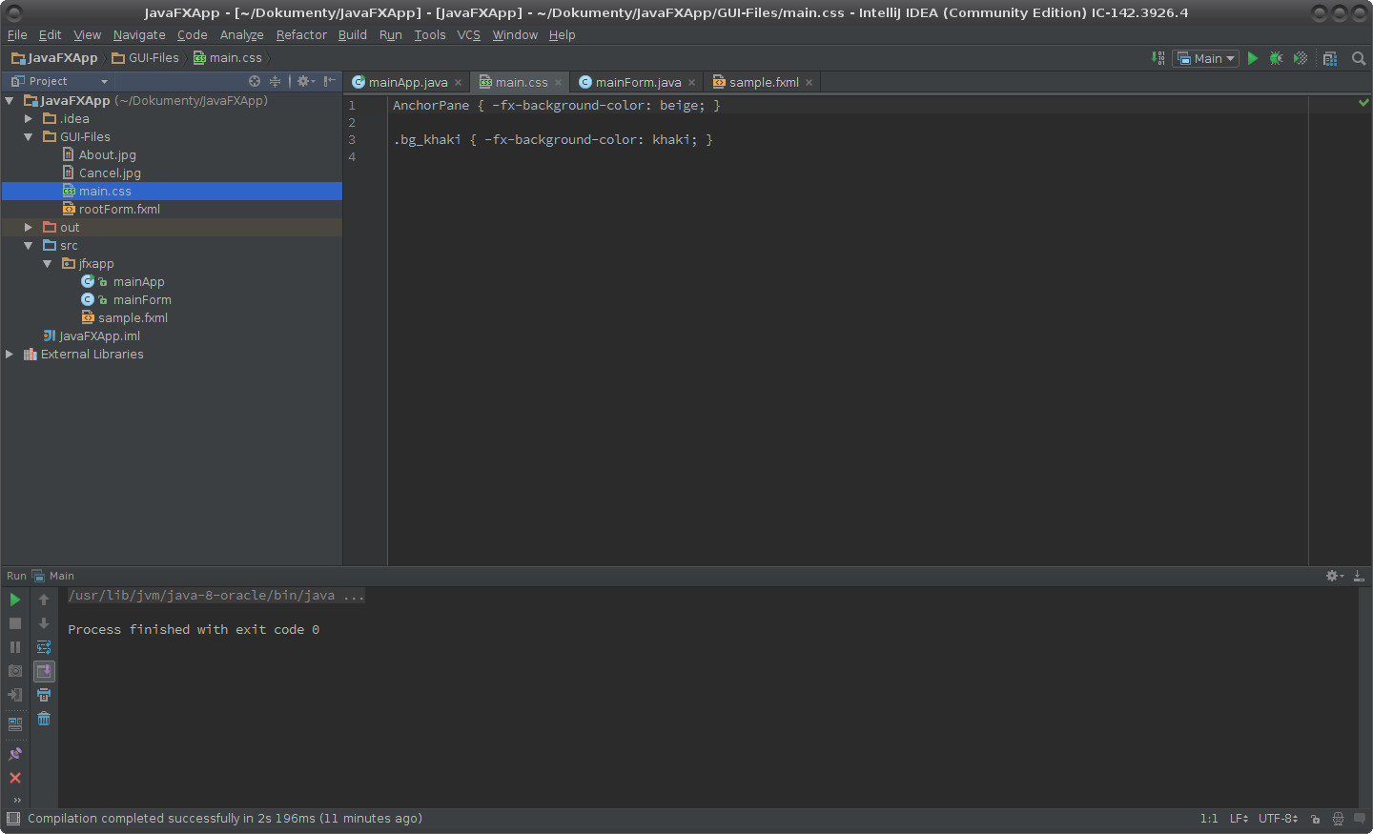1373x834 pixels.
Task: Close the main.css editor tab
Action: pyautogui.click(x=559, y=83)
